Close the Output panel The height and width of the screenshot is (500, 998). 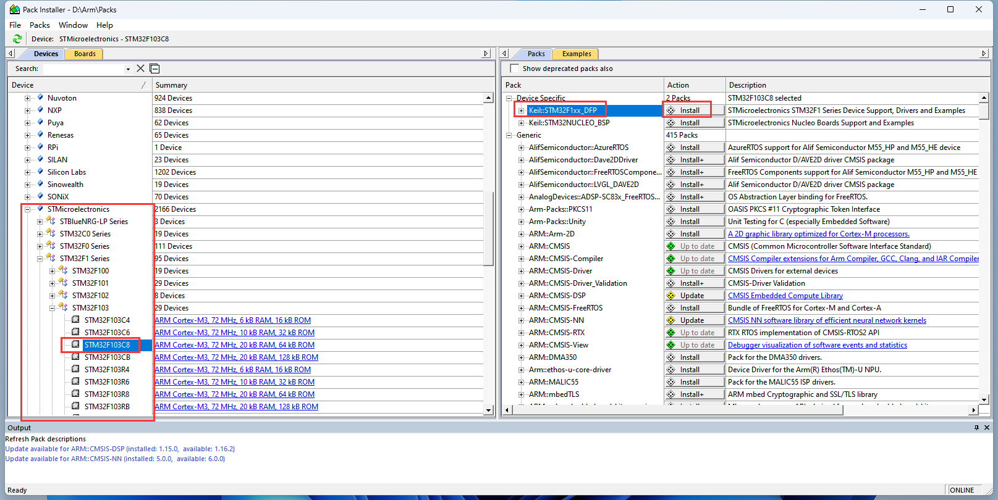point(987,427)
